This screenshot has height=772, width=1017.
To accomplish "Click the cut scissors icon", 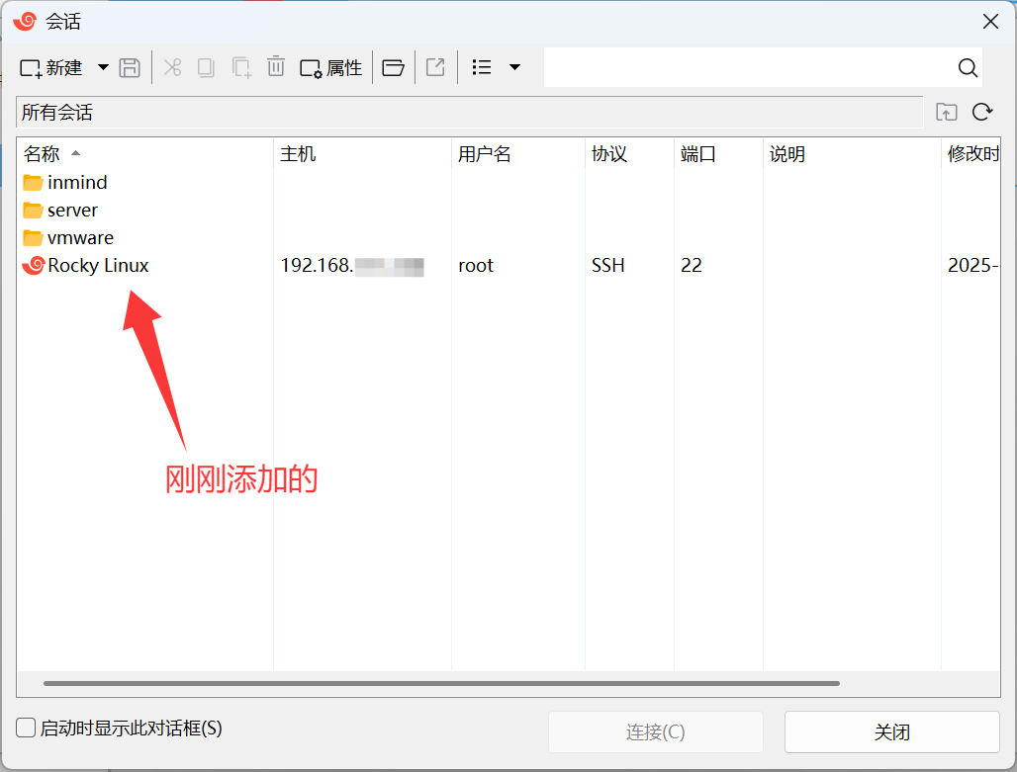I will (x=172, y=67).
